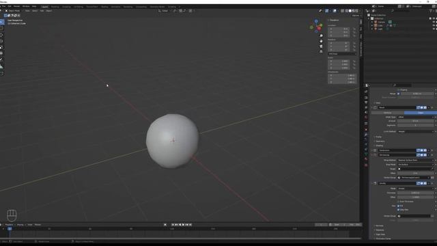This screenshot has height=246, width=437.
Task: Select Vertices option in Bevel modifier
Action: (388, 113)
